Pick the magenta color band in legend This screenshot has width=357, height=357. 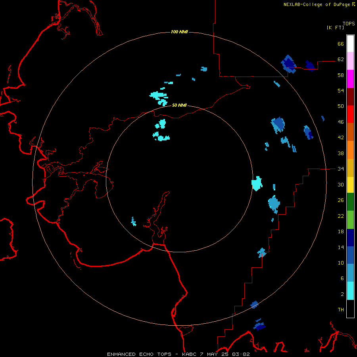tap(350, 79)
